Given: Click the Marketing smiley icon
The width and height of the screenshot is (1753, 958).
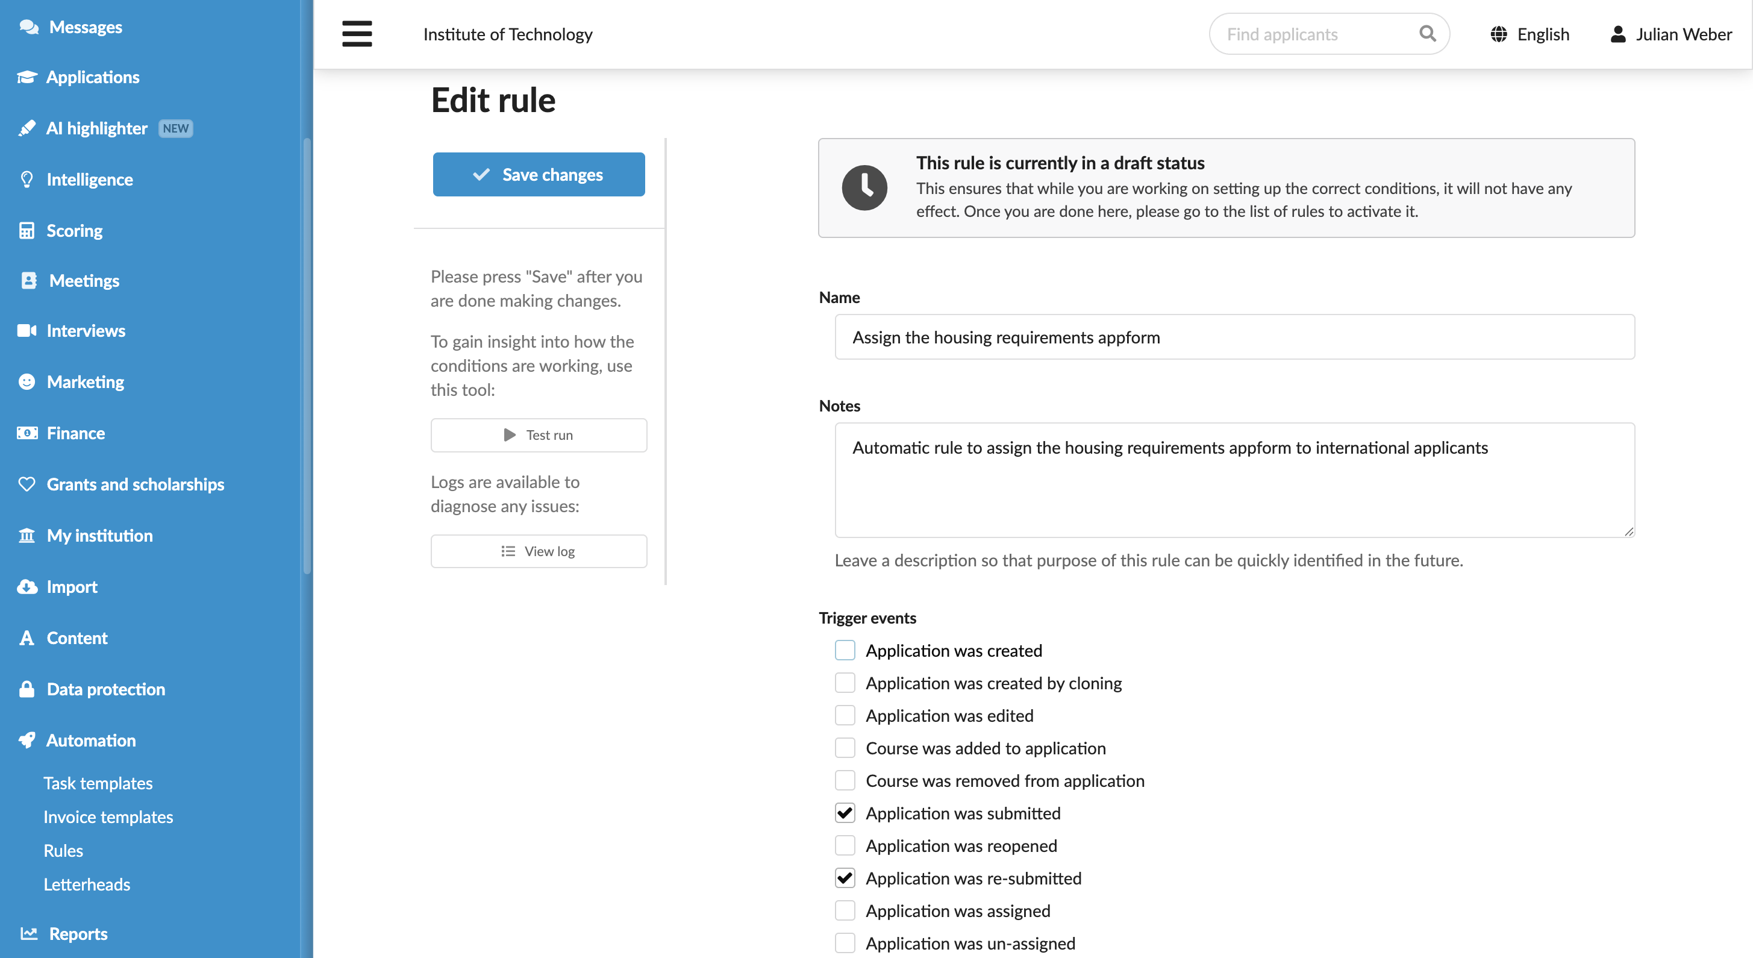Looking at the screenshot, I should 27,382.
